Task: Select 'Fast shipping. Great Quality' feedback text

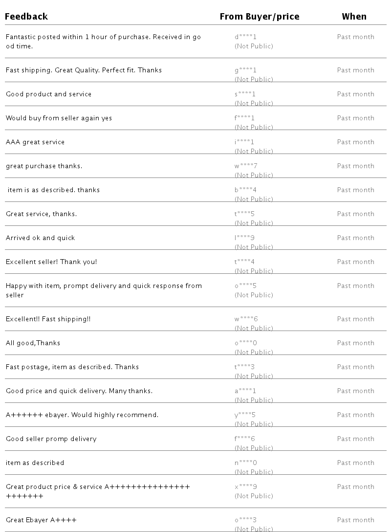Action: pyautogui.click(x=84, y=70)
